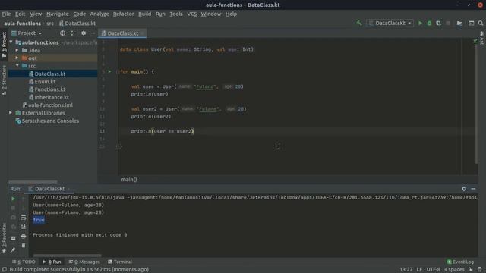
Task: Run with coverage from the main toolbar
Action: tap(438, 23)
